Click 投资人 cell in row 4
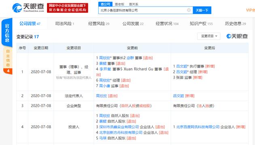The height and width of the screenshot is (145, 255). (74, 127)
